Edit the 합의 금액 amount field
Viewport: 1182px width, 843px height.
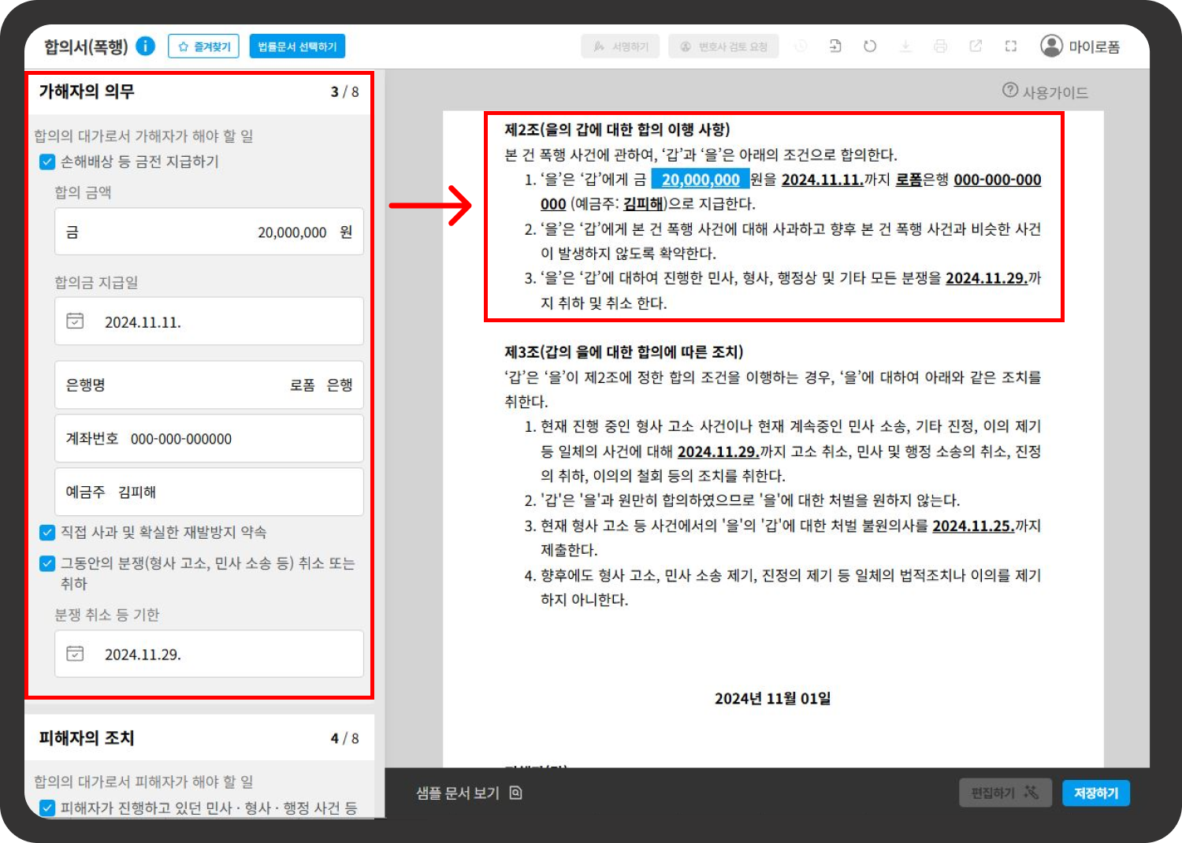pos(209,232)
